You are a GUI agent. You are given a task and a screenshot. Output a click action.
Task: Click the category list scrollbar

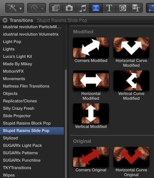pyautogui.click(x=66, y=123)
